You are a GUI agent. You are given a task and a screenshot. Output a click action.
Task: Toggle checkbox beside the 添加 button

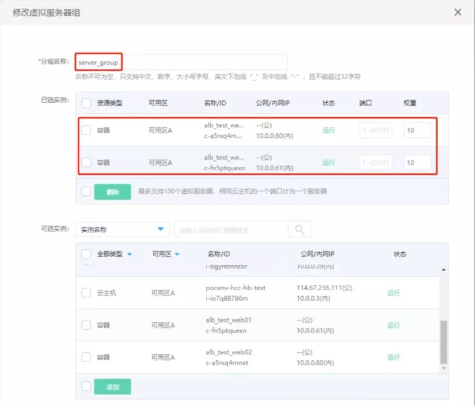pos(86,387)
